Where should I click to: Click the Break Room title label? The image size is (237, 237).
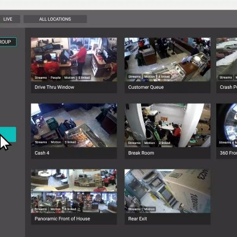[141, 153]
